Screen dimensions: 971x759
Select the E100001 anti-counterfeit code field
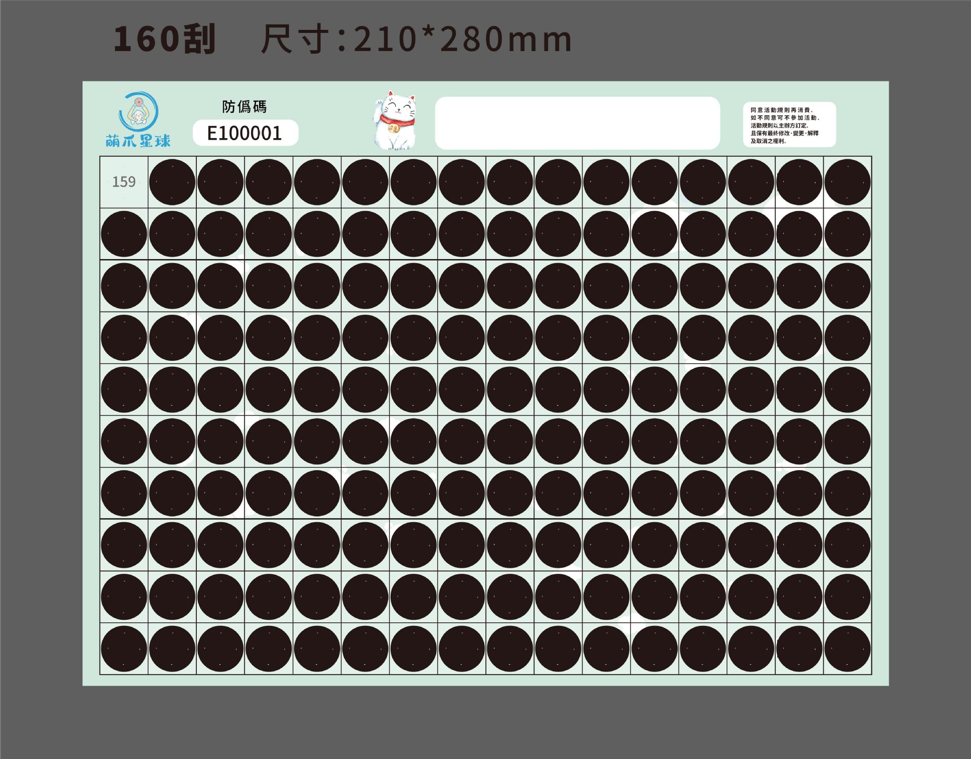245,133
